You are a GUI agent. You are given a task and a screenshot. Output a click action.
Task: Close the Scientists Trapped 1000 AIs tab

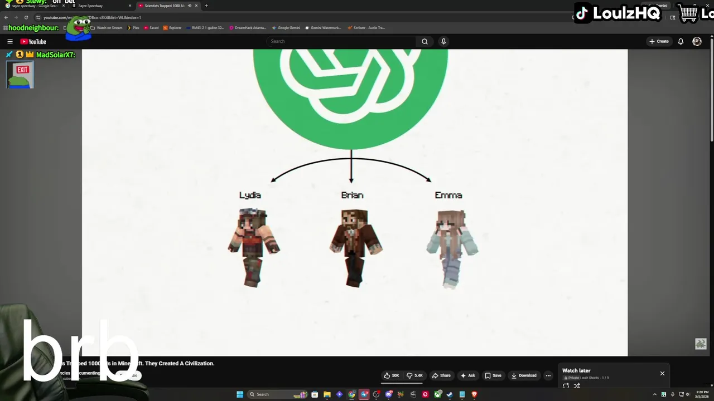coord(196,6)
